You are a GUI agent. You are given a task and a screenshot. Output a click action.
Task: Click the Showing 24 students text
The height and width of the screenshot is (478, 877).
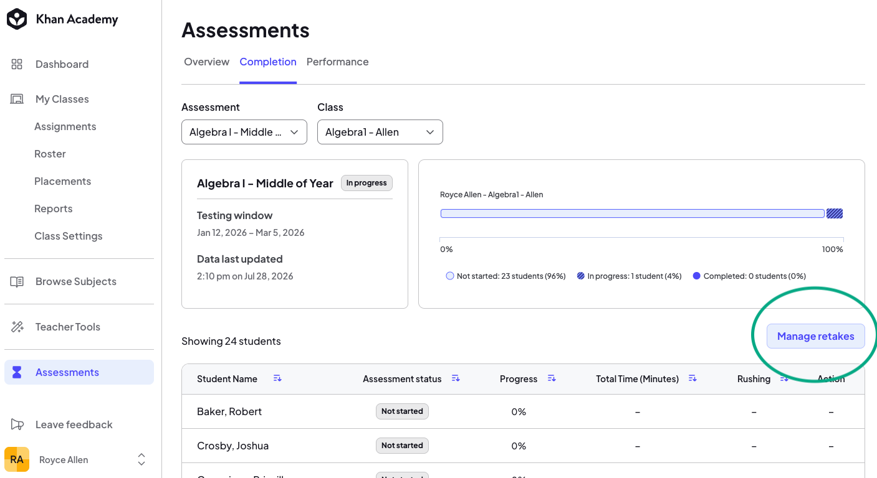tap(231, 341)
